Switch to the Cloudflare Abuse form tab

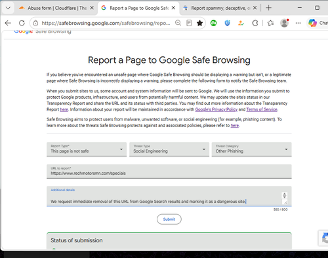pyautogui.click(x=56, y=9)
